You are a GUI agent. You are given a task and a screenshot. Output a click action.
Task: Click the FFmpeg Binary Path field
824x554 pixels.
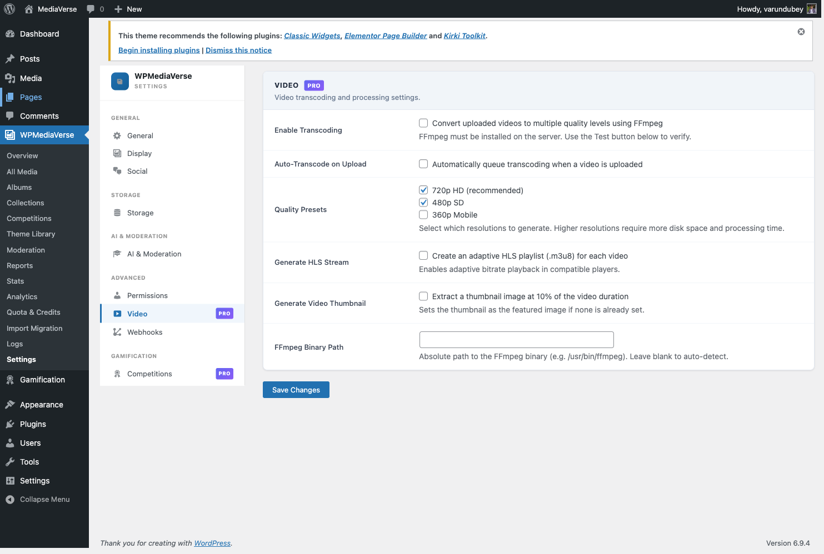pyautogui.click(x=516, y=339)
